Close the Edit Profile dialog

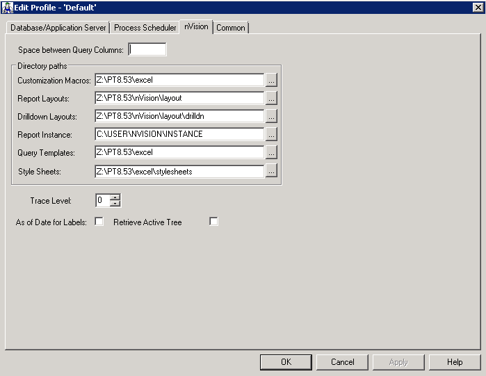click(x=478, y=7)
